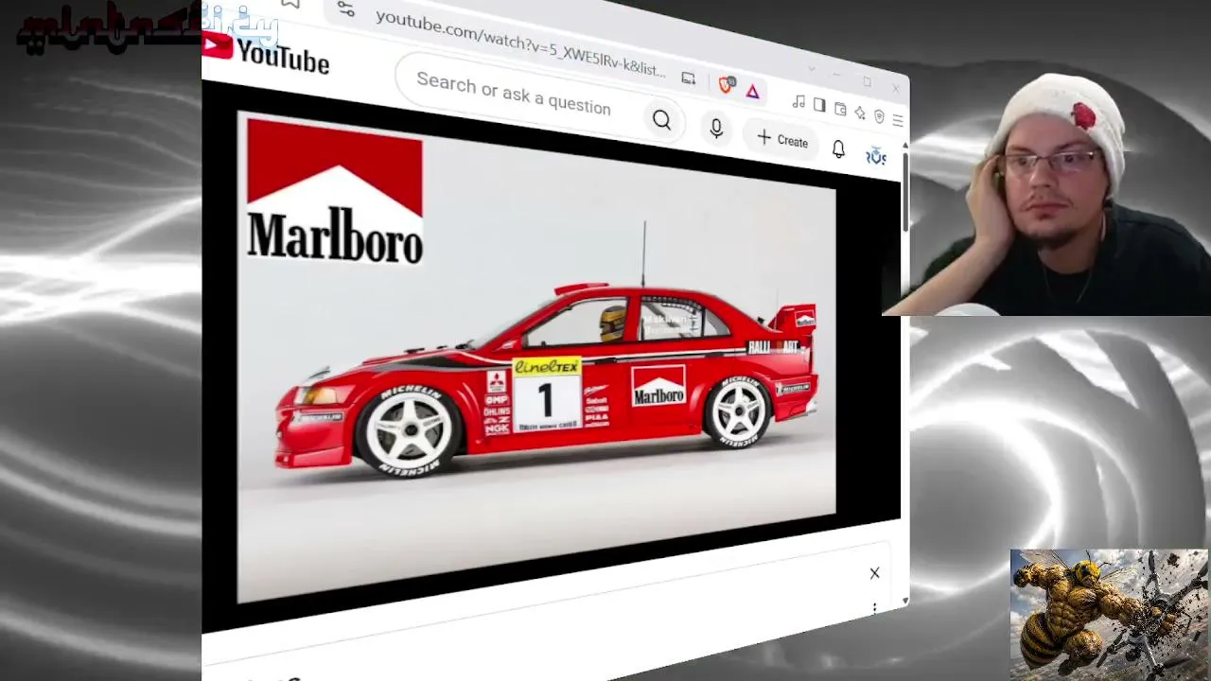1211x681 pixels.
Task: Click the install app icon in address bar
Action: (688, 79)
